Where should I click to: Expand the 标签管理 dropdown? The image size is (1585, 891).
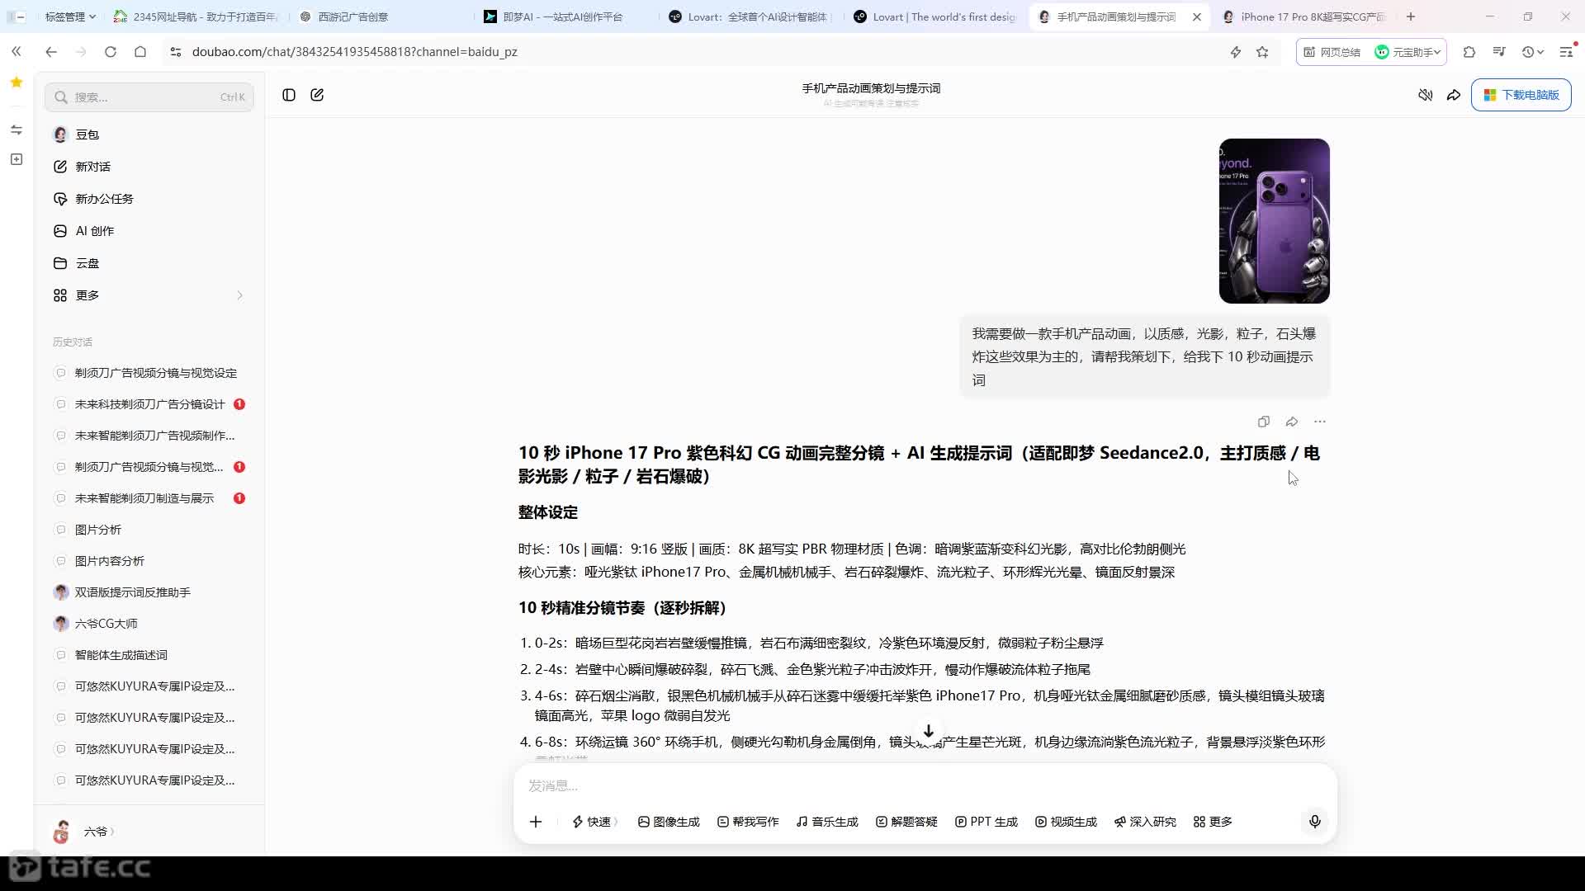pos(70,16)
